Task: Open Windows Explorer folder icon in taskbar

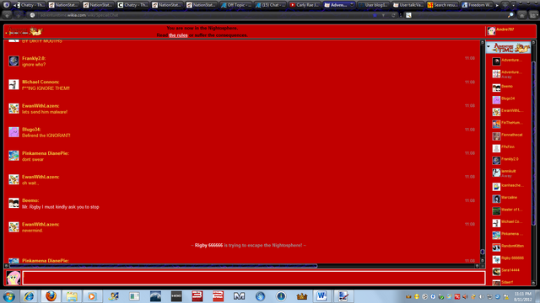Action: click(x=72, y=296)
